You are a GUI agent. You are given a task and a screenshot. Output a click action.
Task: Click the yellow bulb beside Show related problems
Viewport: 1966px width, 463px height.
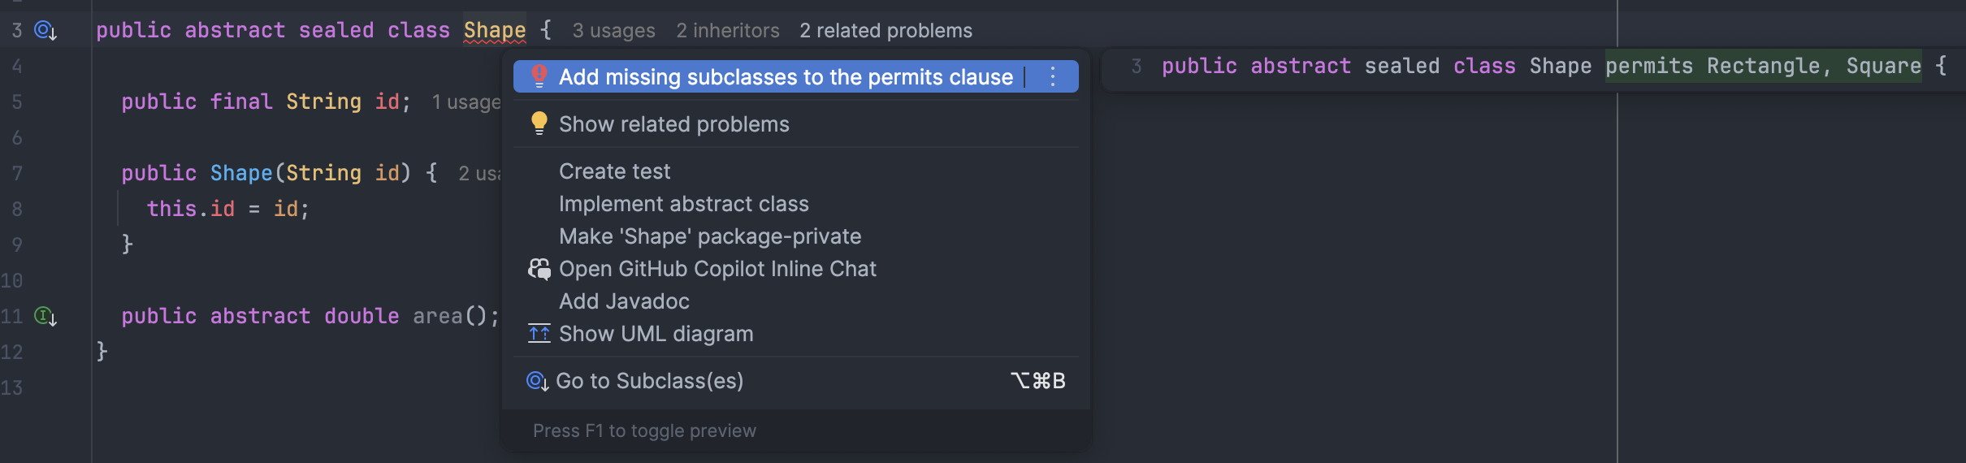(539, 123)
